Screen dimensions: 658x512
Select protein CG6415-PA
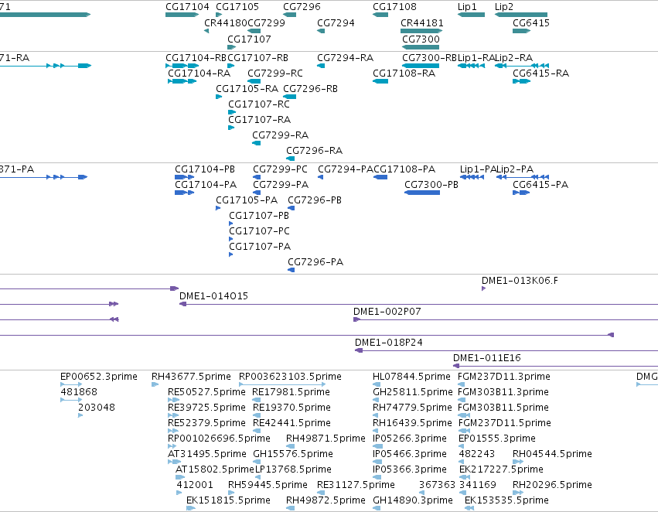[521, 193]
